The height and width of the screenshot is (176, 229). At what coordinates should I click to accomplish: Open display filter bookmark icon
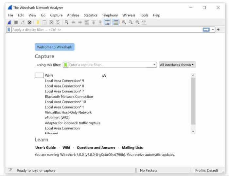tap(9, 30)
